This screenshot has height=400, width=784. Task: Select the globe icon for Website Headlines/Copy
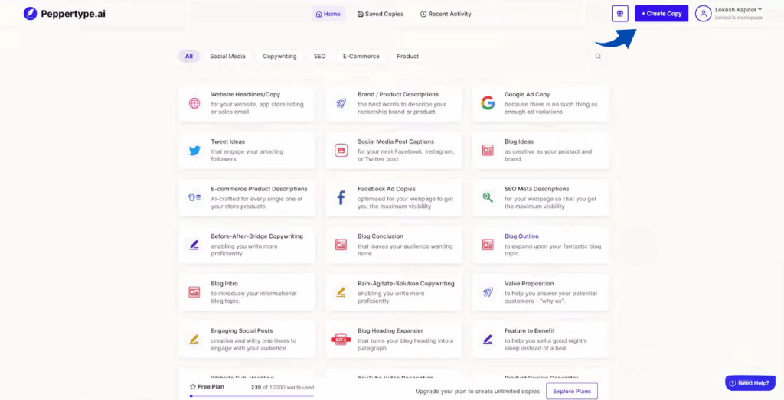pos(194,103)
